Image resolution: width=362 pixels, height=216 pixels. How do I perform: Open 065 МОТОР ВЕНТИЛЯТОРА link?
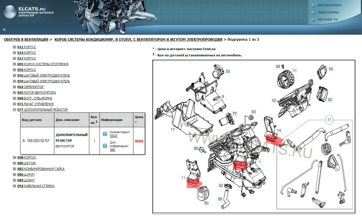tap(36, 92)
